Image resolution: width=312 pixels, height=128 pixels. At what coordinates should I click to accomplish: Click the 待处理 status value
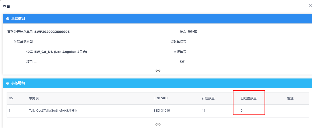[x=192, y=32]
